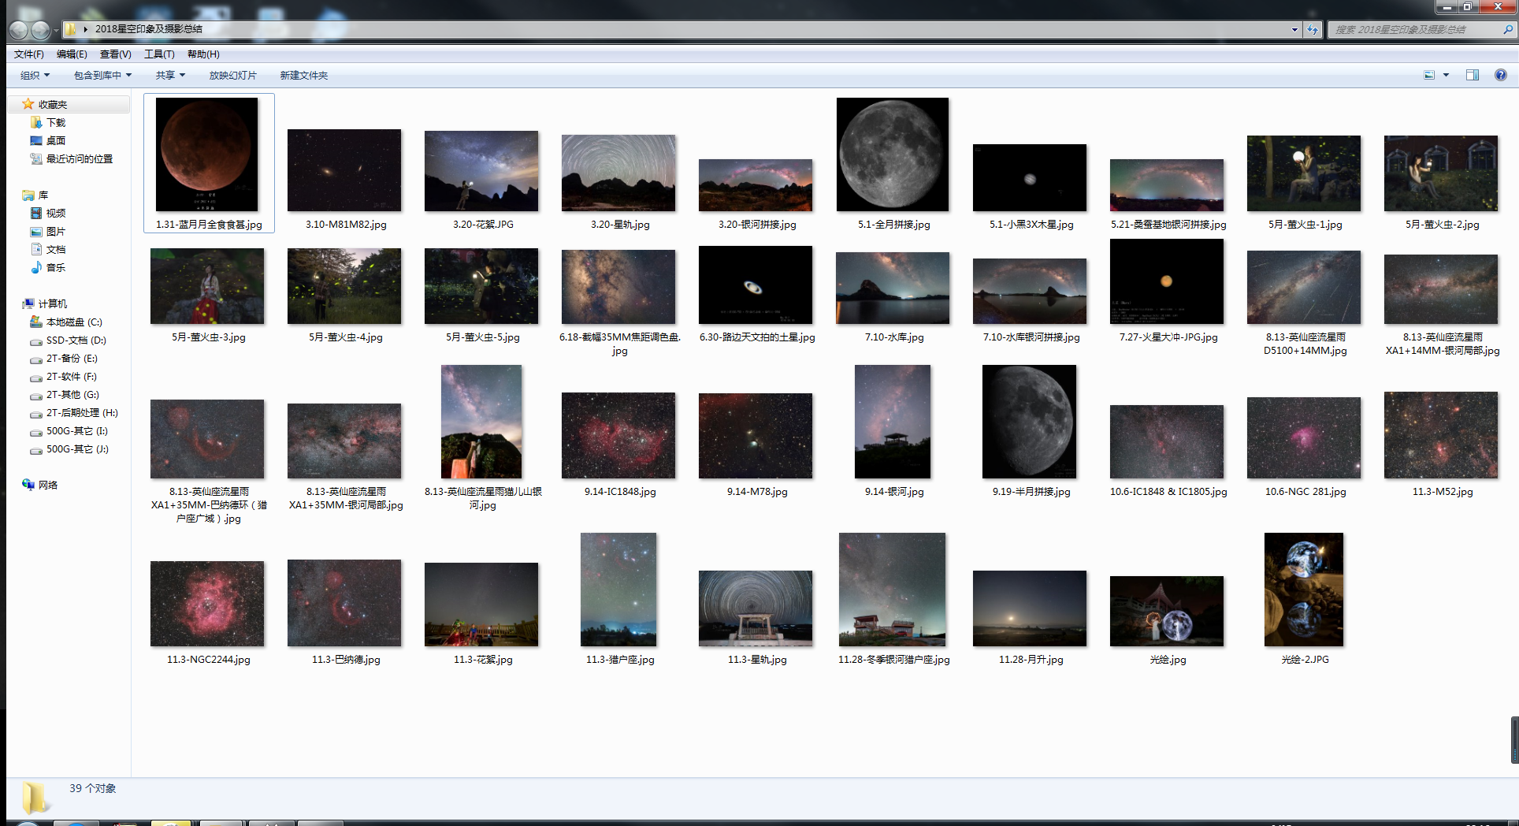
Task: Open the 下载 folder in favorites
Action: click(x=55, y=123)
